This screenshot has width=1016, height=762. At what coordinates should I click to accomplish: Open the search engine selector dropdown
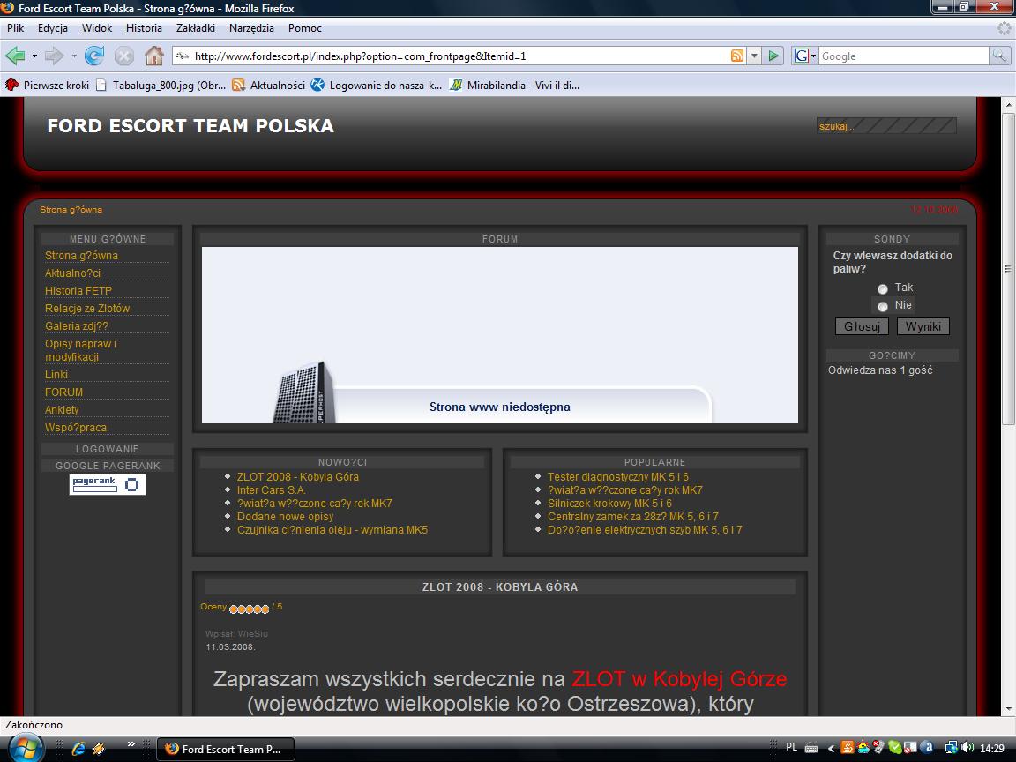tap(805, 56)
